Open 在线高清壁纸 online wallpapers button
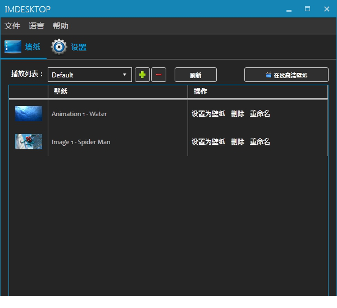The height and width of the screenshot is (308, 337). 286,75
